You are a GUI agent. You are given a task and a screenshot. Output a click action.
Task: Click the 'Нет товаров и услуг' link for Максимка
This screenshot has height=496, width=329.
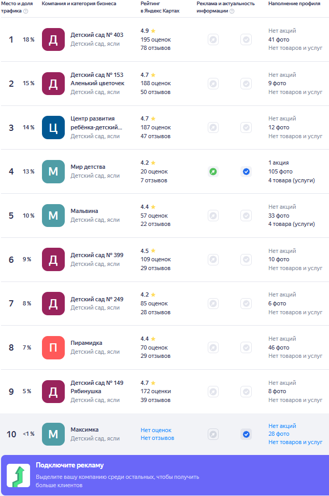pos(295,443)
